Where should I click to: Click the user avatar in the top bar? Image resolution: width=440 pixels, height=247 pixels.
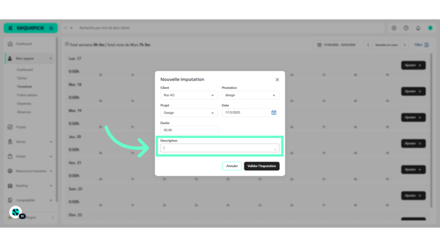click(430, 28)
